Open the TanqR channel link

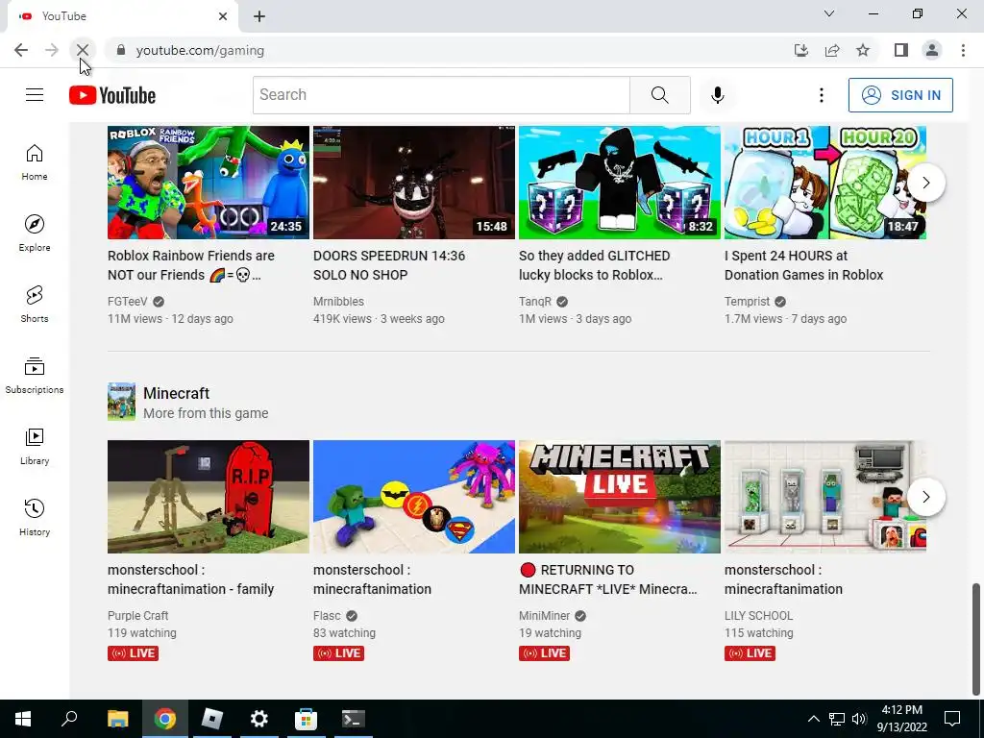pos(535,301)
